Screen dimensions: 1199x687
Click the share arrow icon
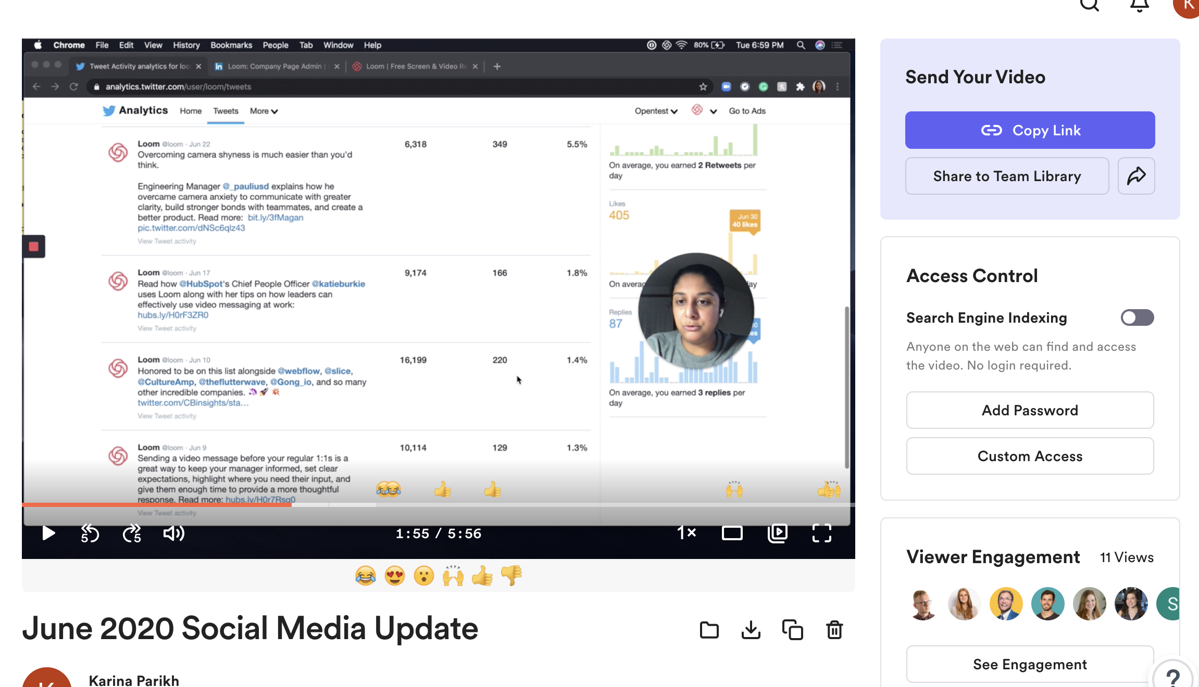coord(1136,176)
